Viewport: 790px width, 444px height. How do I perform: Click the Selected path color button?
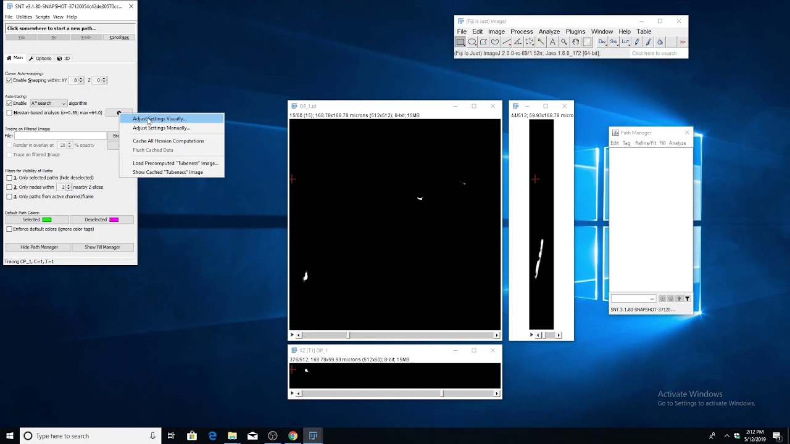37,220
